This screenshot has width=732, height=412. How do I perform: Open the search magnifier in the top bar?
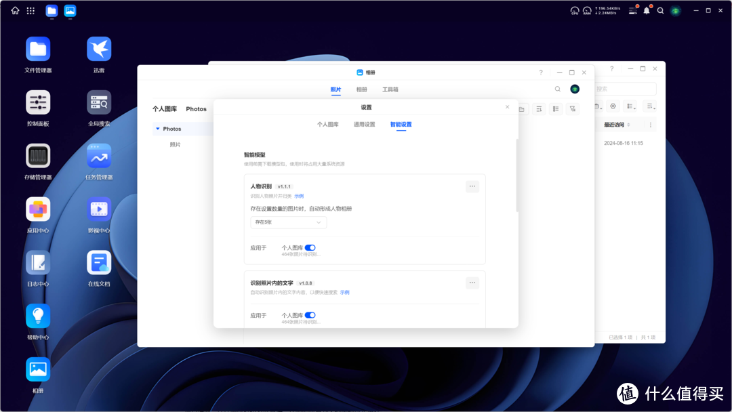661,11
